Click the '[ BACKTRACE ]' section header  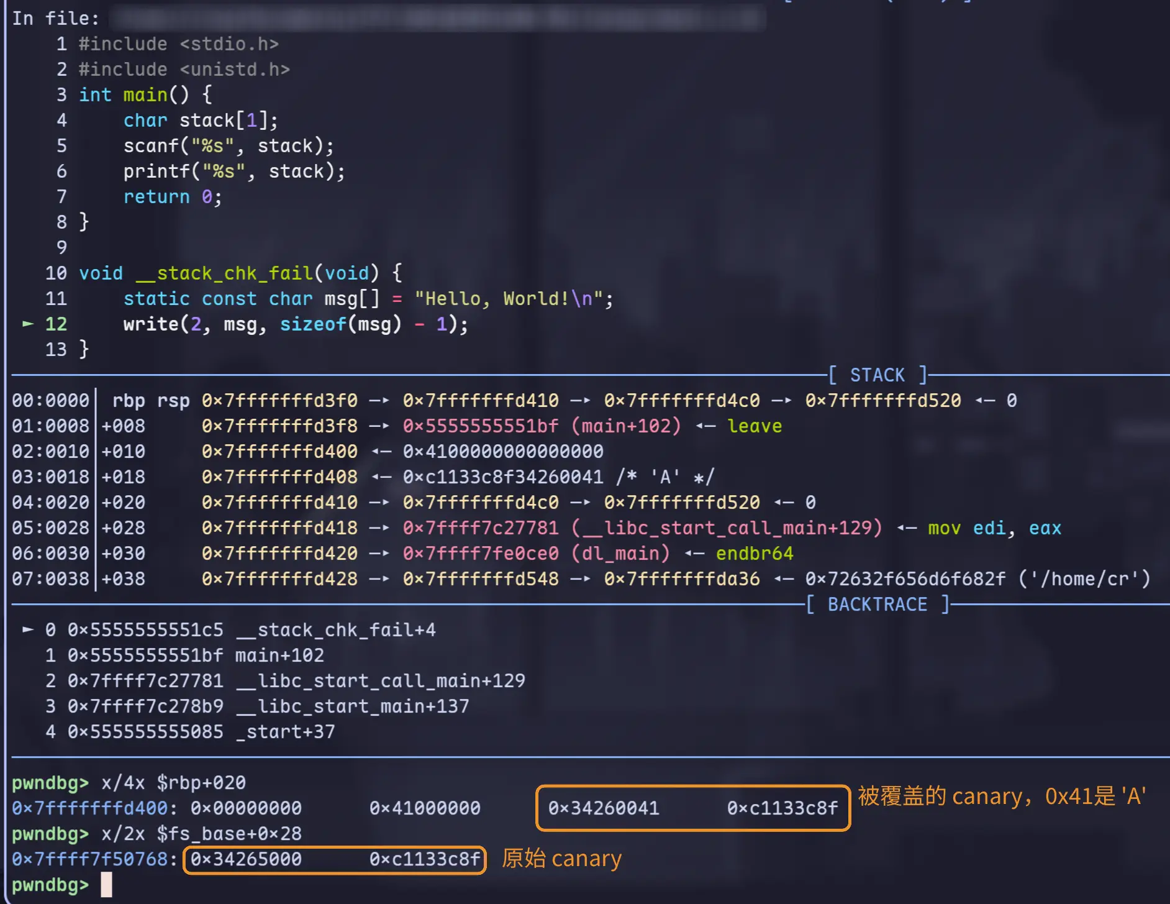tap(877, 605)
